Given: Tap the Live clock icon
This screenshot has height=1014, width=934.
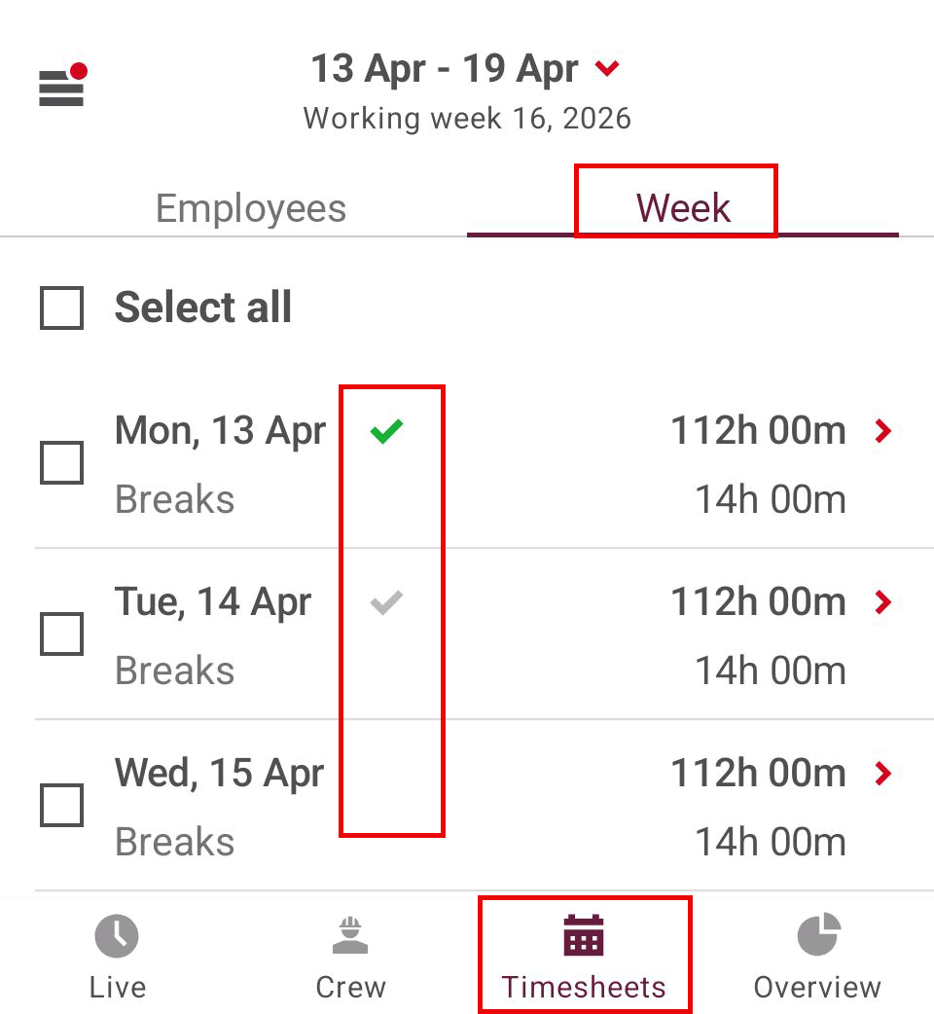Looking at the screenshot, I should tap(117, 937).
